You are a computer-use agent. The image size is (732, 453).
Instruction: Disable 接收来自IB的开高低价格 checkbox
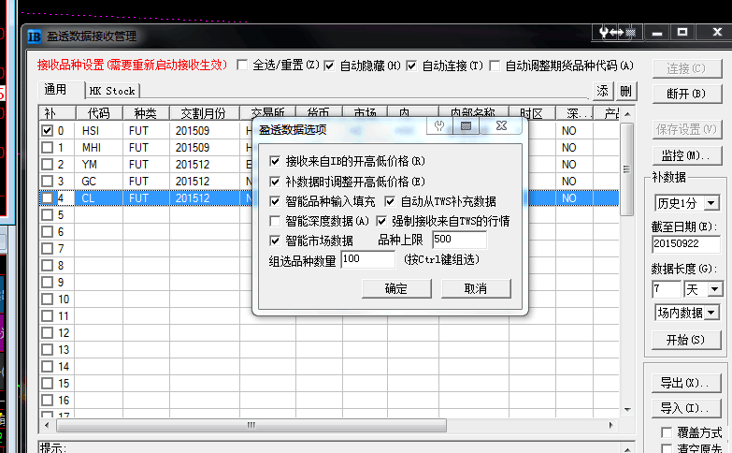(275, 162)
